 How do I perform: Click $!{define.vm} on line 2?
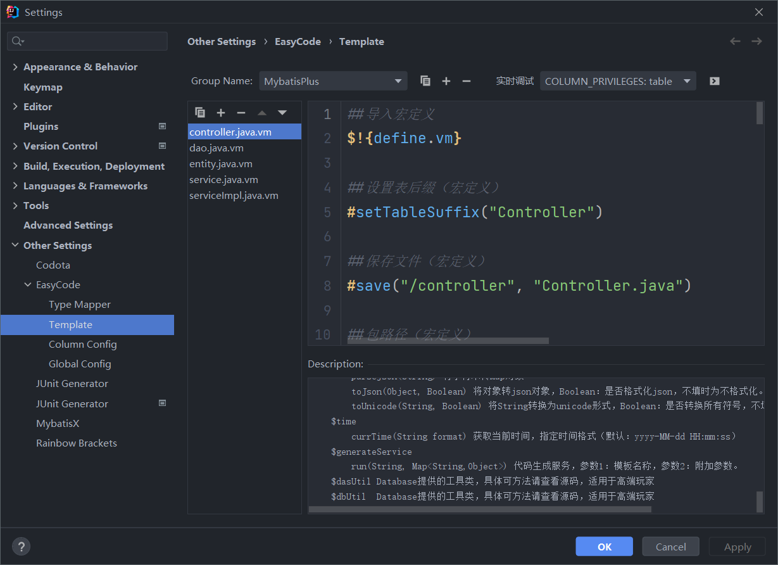click(x=404, y=138)
